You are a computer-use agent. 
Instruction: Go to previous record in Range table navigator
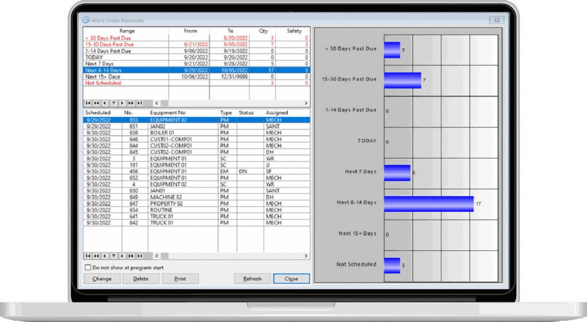pyautogui.click(x=105, y=103)
